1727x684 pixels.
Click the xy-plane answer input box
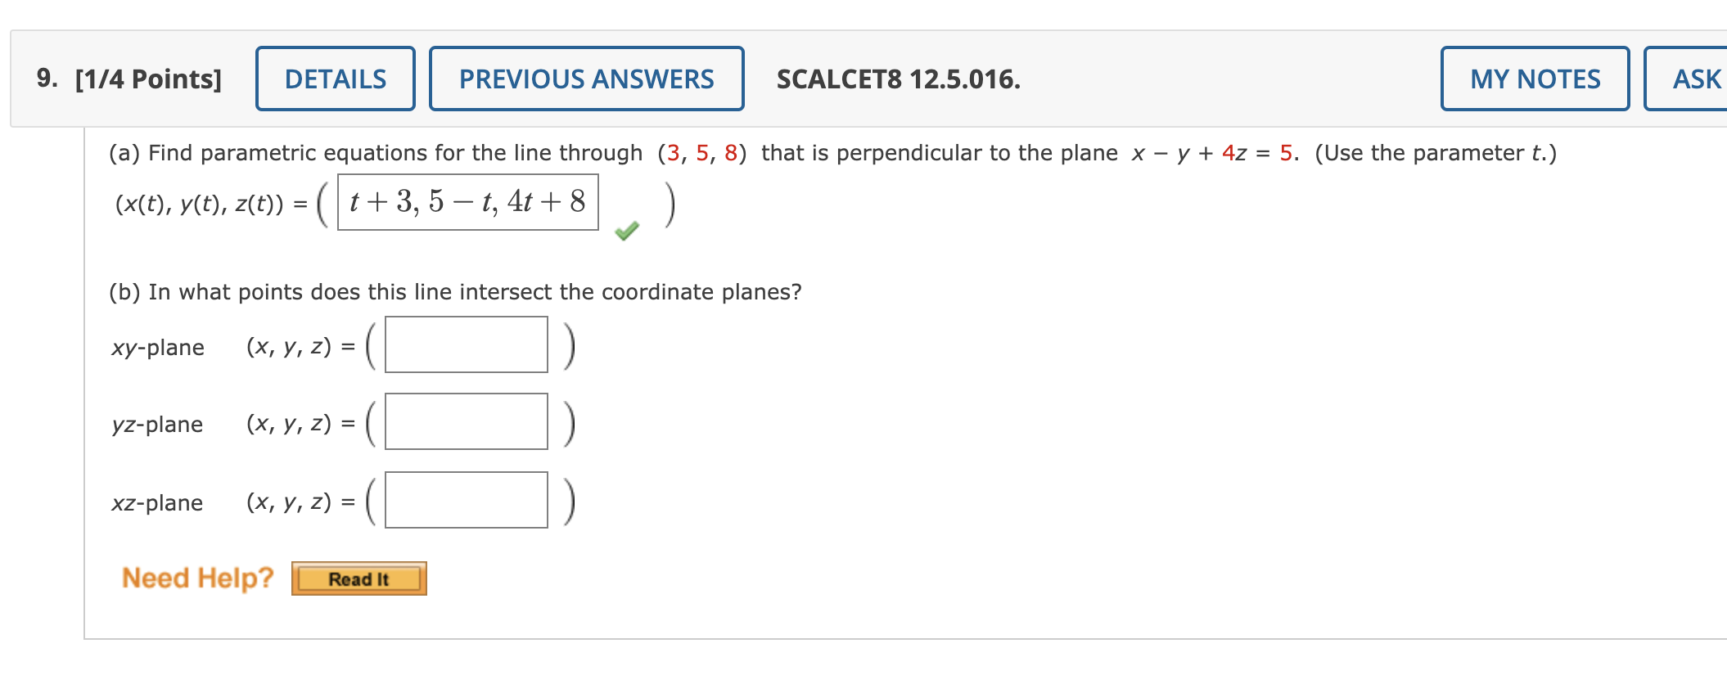[x=465, y=344]
